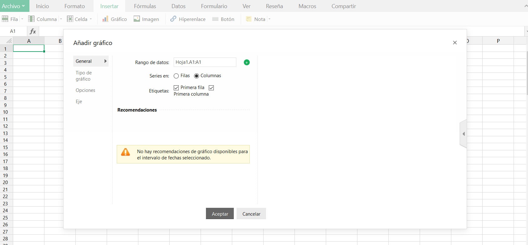528x245 pixels.
Task: Select the Filas series option
Action: point(176,76)
